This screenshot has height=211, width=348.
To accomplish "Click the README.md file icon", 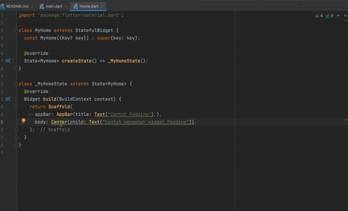I will [x=2, y=6].
